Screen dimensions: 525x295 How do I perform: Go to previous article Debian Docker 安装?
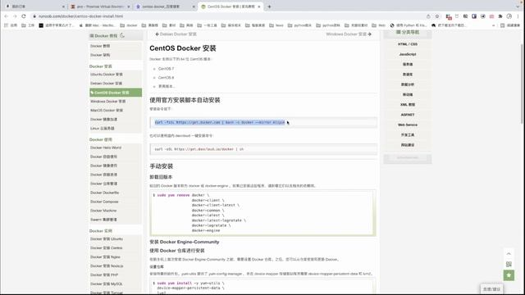click(x=176, y=34)
